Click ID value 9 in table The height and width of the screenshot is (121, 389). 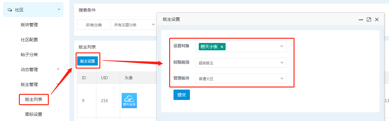tap(83, 101)
